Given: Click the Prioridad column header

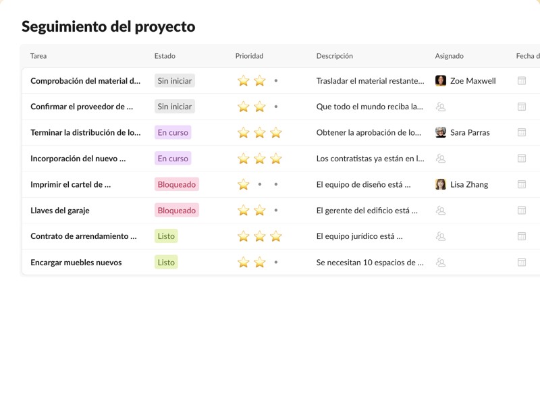Looking at the screenshot, I should pos(249,56).
